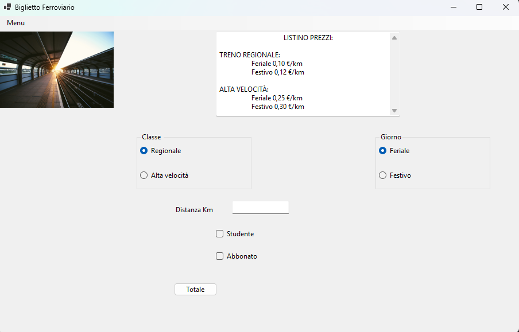519x332 pixels.
Task: Click the Biglietto Ferroviario app icon in title bar
Action: pyautogui.click(x=7, y=7)
